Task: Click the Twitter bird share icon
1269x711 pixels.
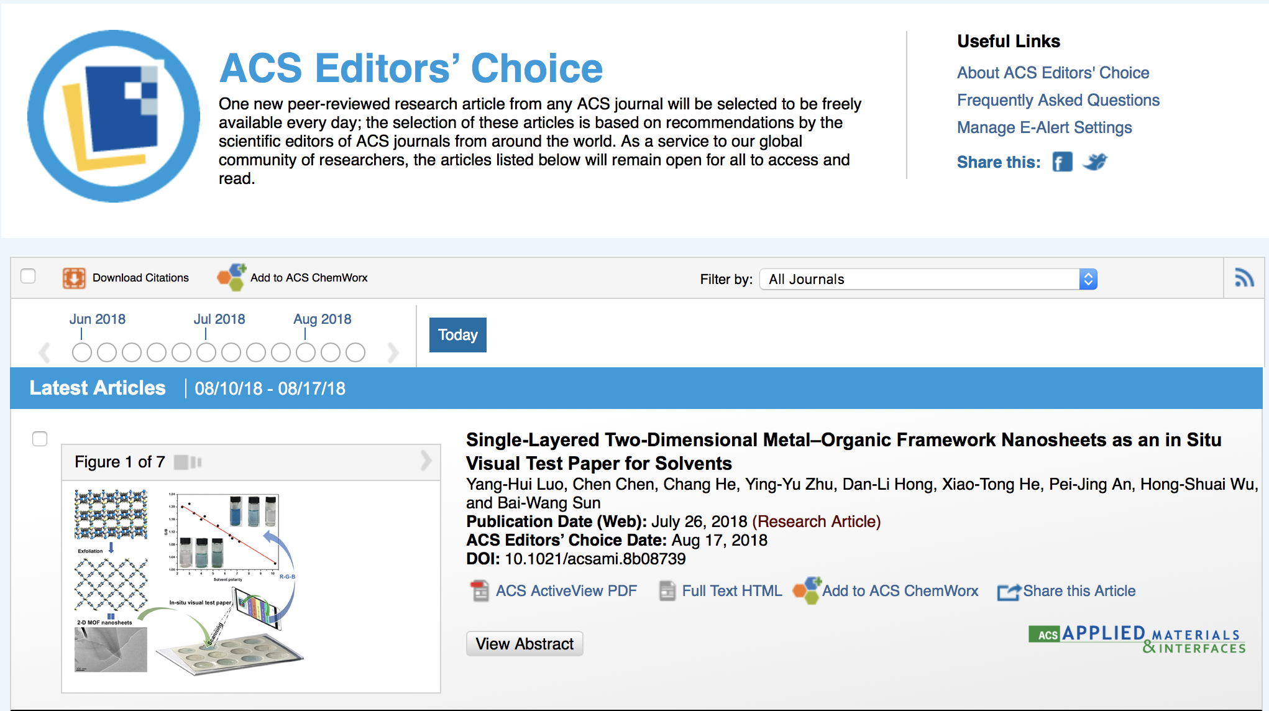Action: [1095, 162]
